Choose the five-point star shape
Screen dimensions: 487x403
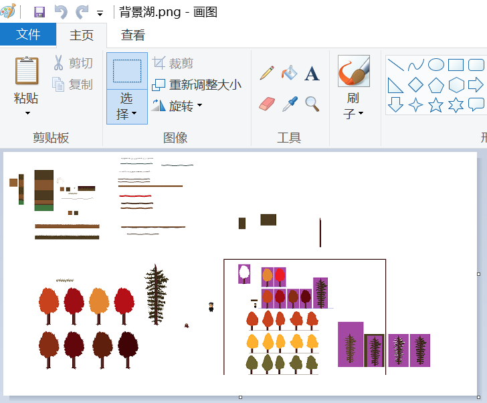(x=435, y=104)
